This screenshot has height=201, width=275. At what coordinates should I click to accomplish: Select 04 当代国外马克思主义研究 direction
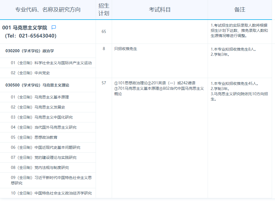coord(44,127)
